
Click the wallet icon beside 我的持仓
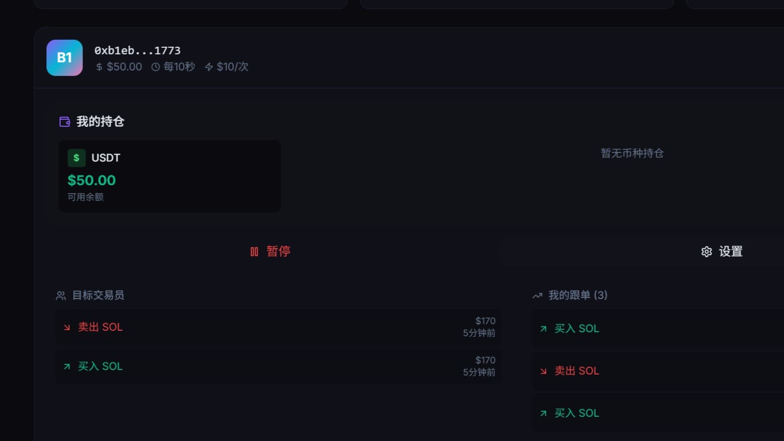click(64, 122)
